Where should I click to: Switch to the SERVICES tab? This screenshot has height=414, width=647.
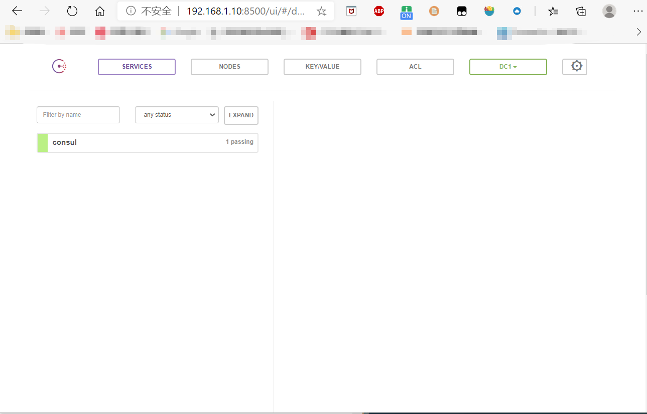click(137, 67)
